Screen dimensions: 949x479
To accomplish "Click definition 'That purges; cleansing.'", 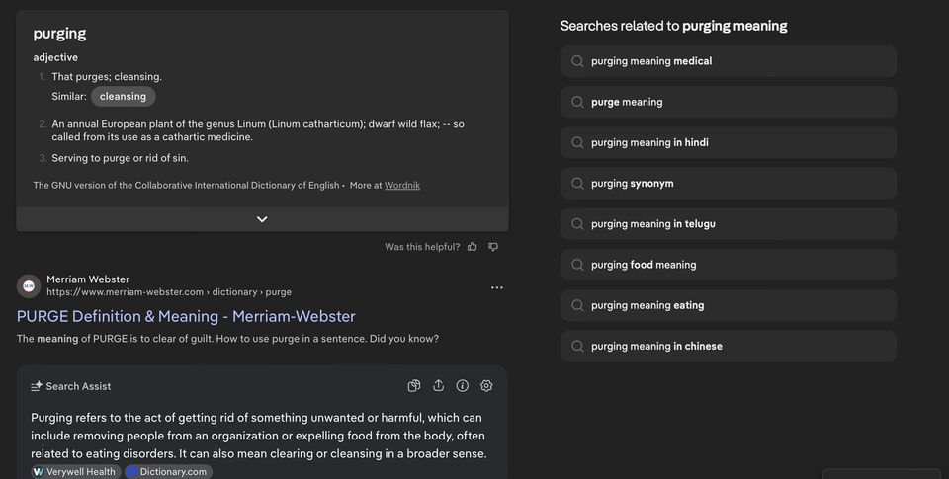I will coord(107,77).
